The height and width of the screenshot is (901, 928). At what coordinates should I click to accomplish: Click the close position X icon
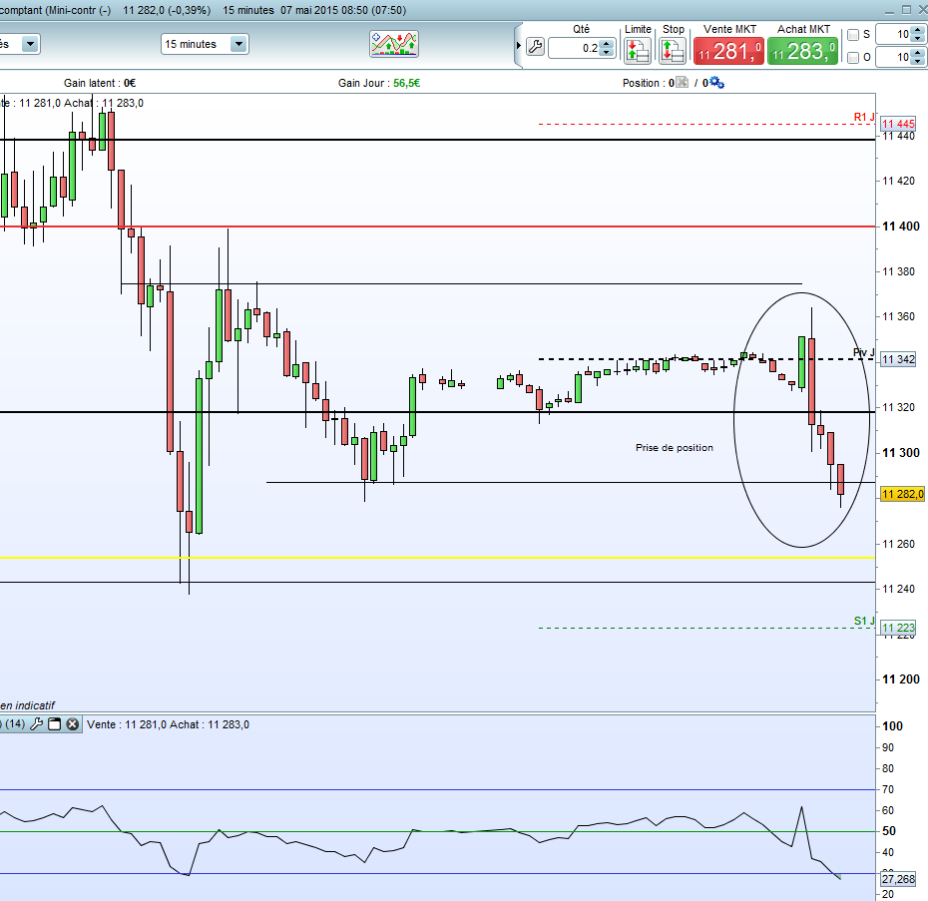click(683, 82)
